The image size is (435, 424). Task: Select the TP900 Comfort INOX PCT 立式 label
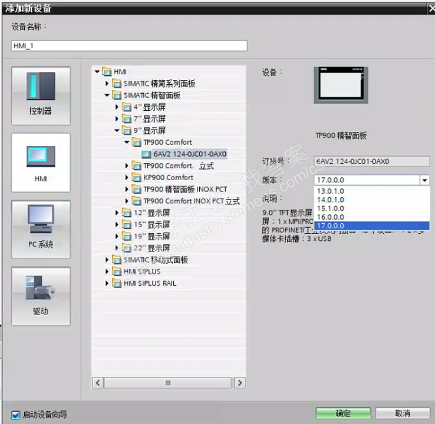[x=192, y=201]
